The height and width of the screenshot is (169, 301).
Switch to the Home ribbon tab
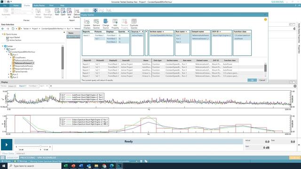(x=16, y=6)
